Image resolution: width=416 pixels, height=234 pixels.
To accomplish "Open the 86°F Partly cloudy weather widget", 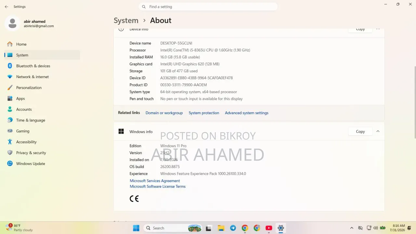I will (19, 228).
